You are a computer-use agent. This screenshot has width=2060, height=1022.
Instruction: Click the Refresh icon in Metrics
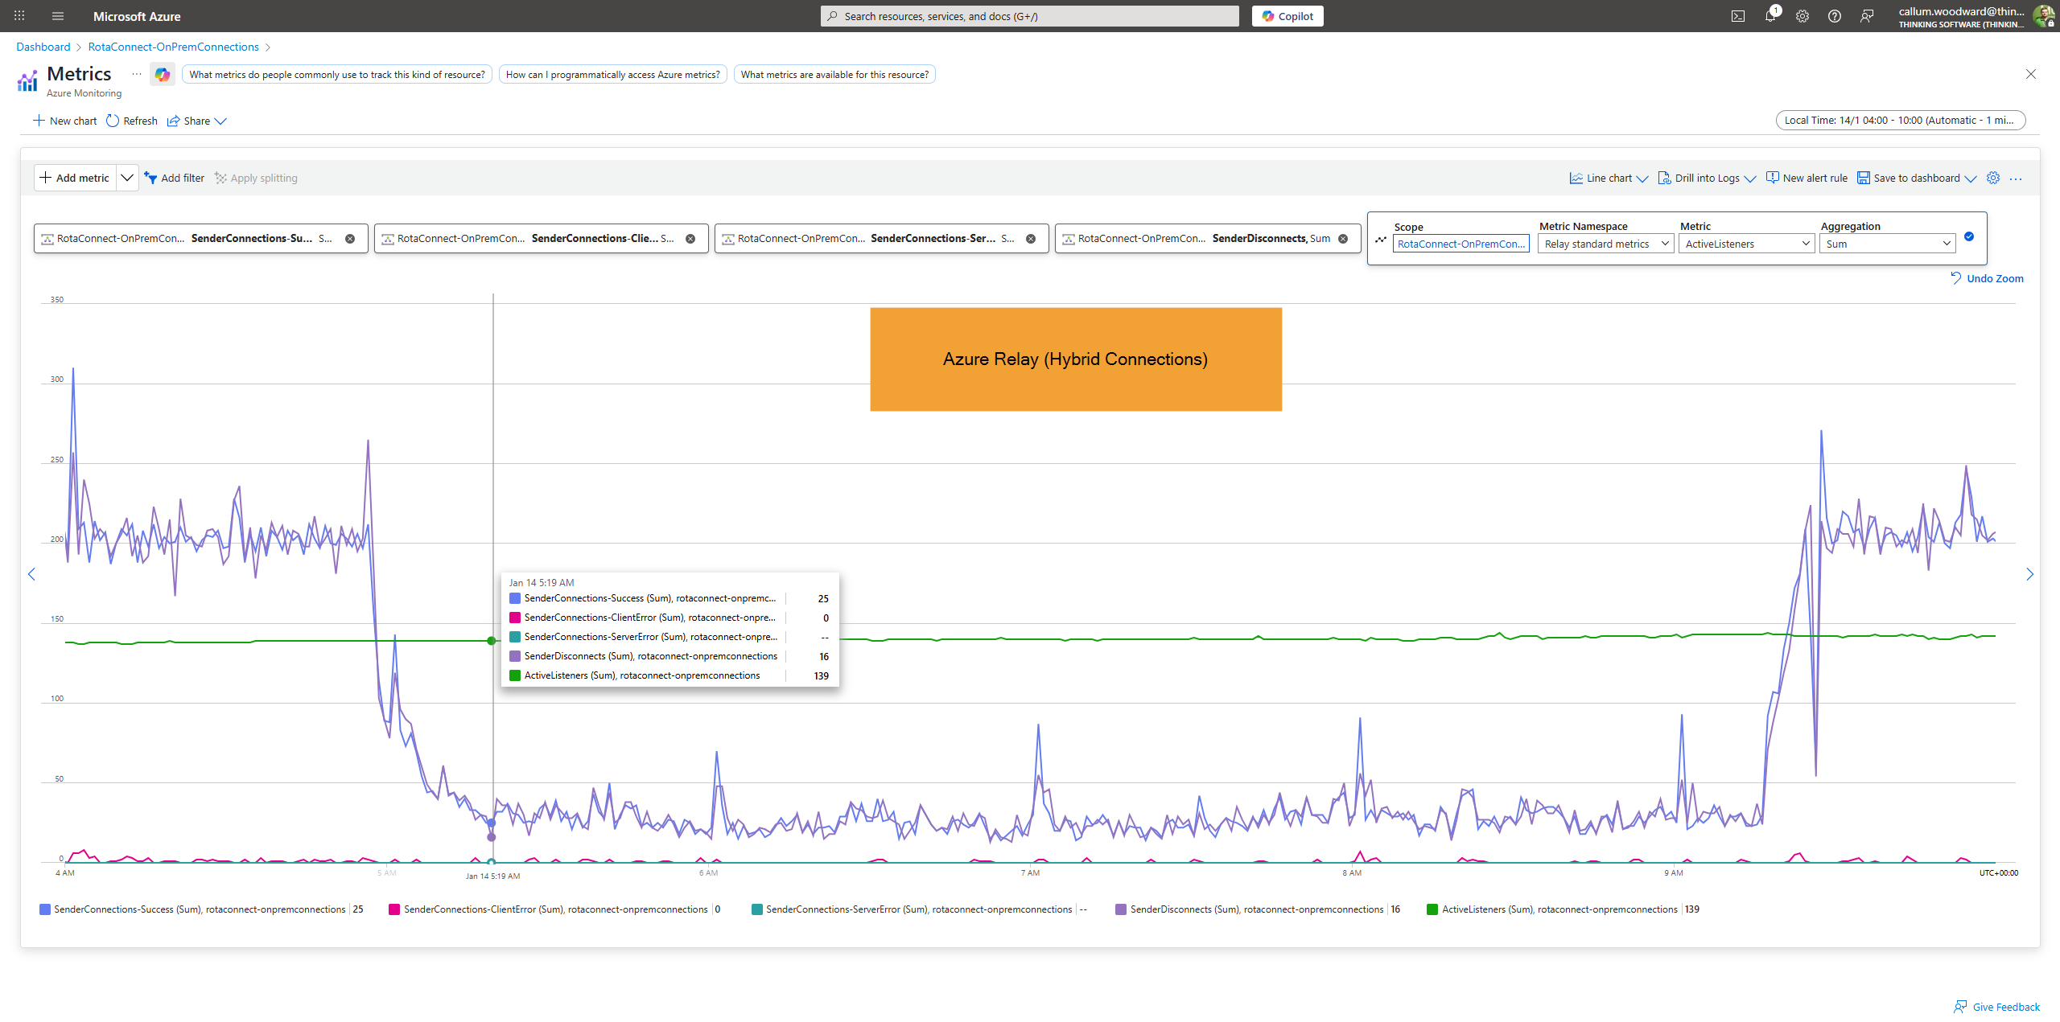tap(113, 121)
